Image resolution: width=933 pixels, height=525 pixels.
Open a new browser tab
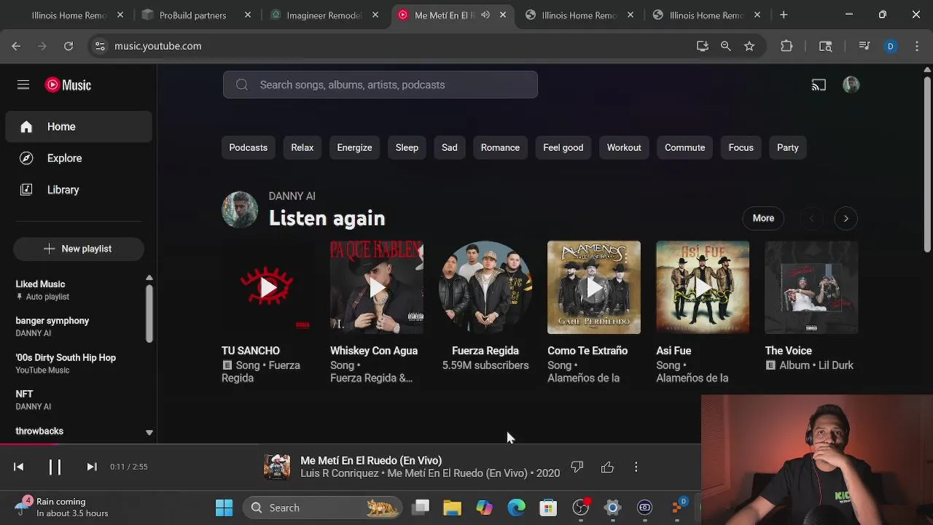point(784,15)
